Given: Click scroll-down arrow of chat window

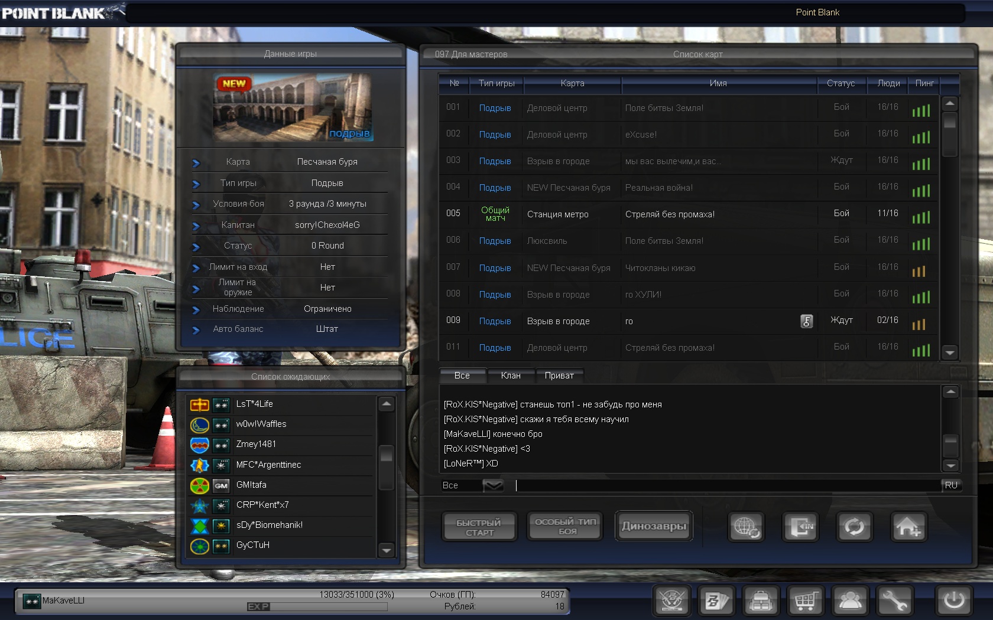Looking at the screenshot, I should (950, 465).
